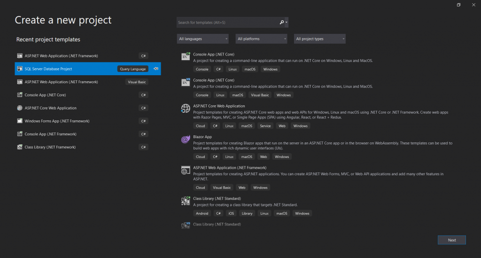Restore the window using the title bar button

pos(458,5)
